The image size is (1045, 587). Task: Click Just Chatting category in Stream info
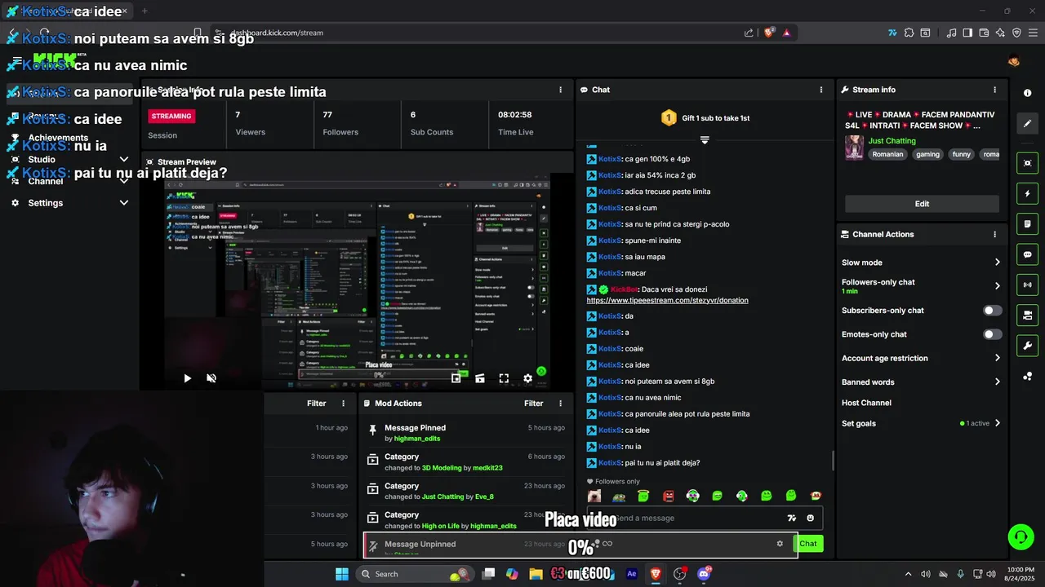coord(892,141)
